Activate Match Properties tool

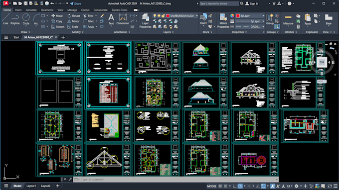click(223, 21)
